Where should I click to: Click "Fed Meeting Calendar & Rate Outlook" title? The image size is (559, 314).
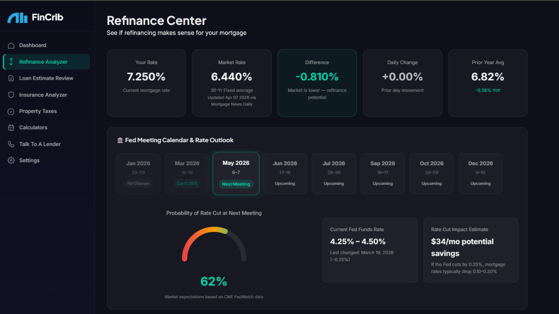pos(179,140)
